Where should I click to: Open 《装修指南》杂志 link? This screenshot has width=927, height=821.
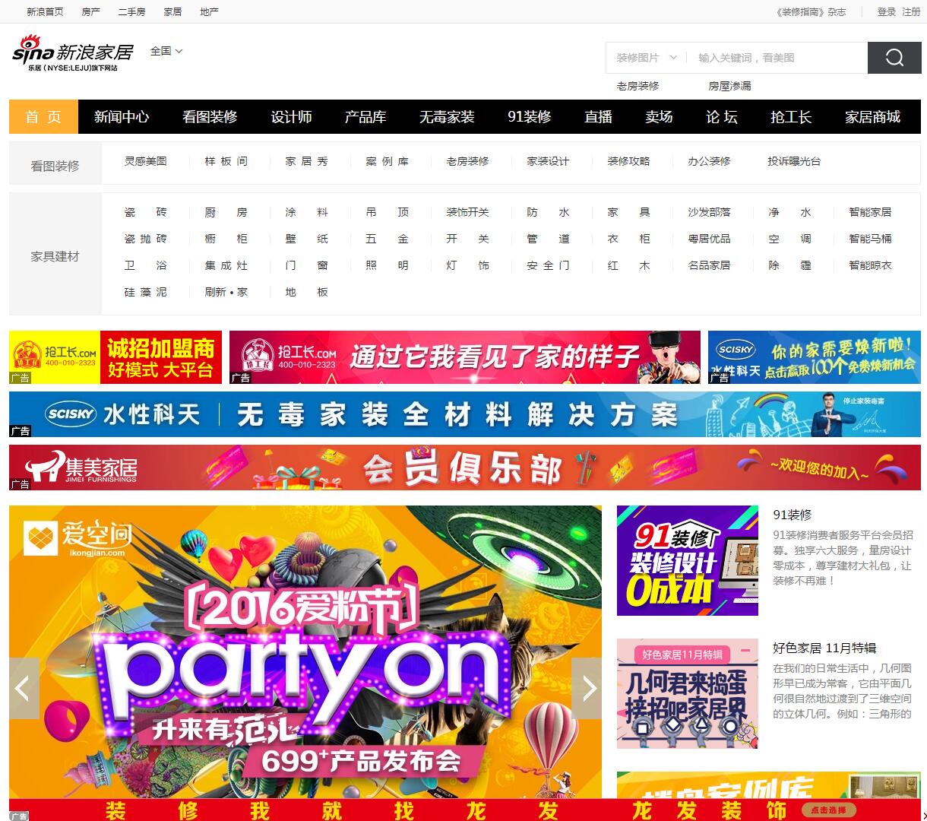tap(811, 11)
